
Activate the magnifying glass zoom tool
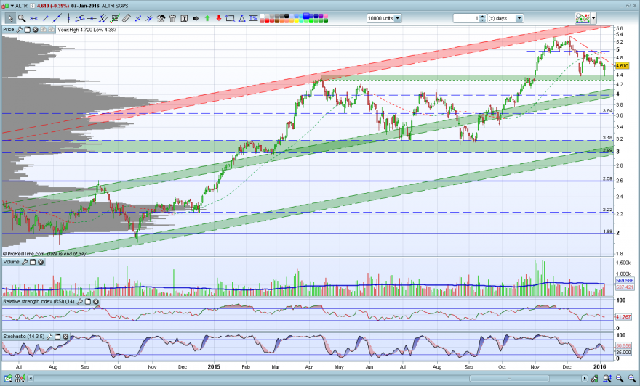[22, 18]
